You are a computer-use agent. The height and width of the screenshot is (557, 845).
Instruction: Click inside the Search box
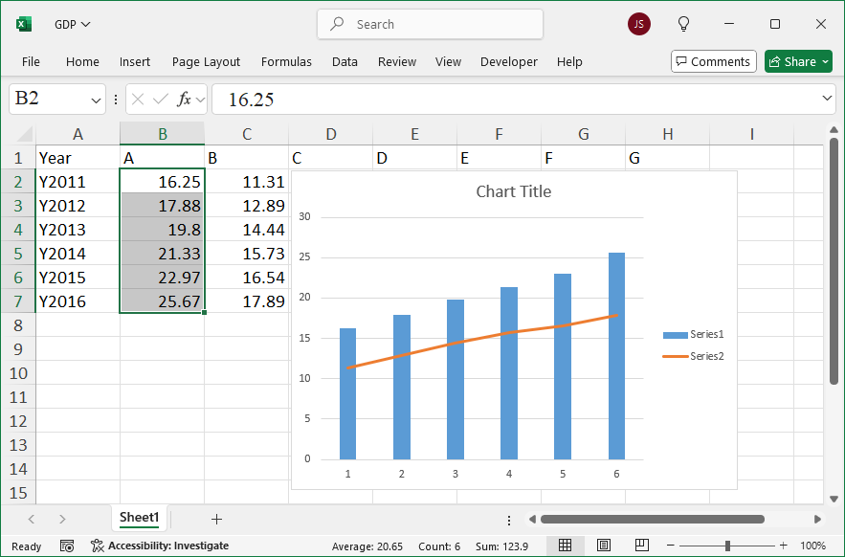[430, 23]
